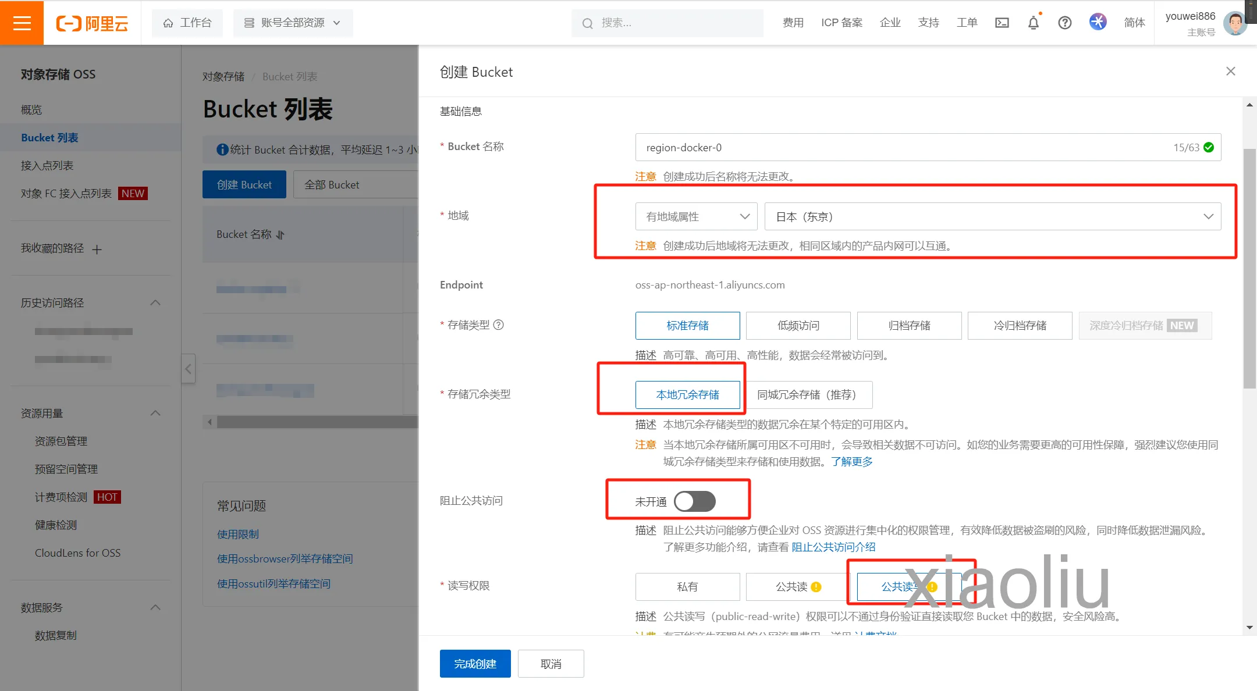
Task: Open notifications bell icon
Action: [1033, 23]
